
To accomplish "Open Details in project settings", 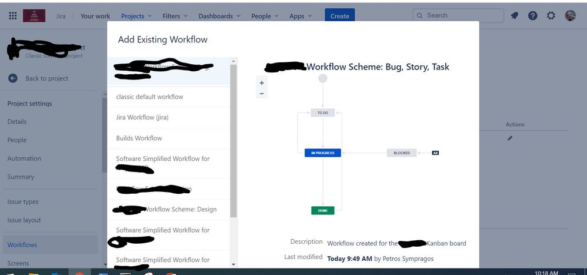I will point(17,122).
